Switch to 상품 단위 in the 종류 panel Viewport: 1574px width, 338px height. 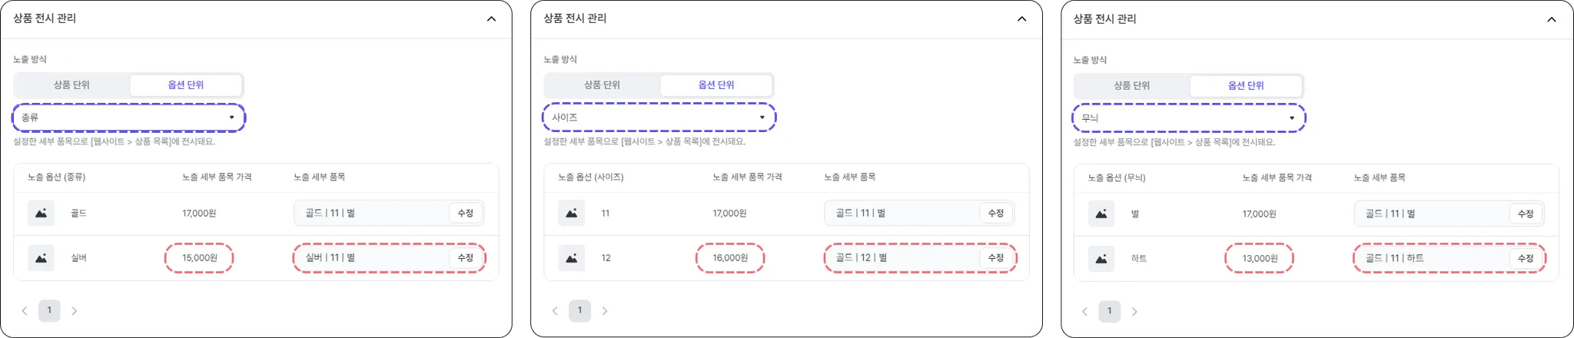(x=71, y=85)
